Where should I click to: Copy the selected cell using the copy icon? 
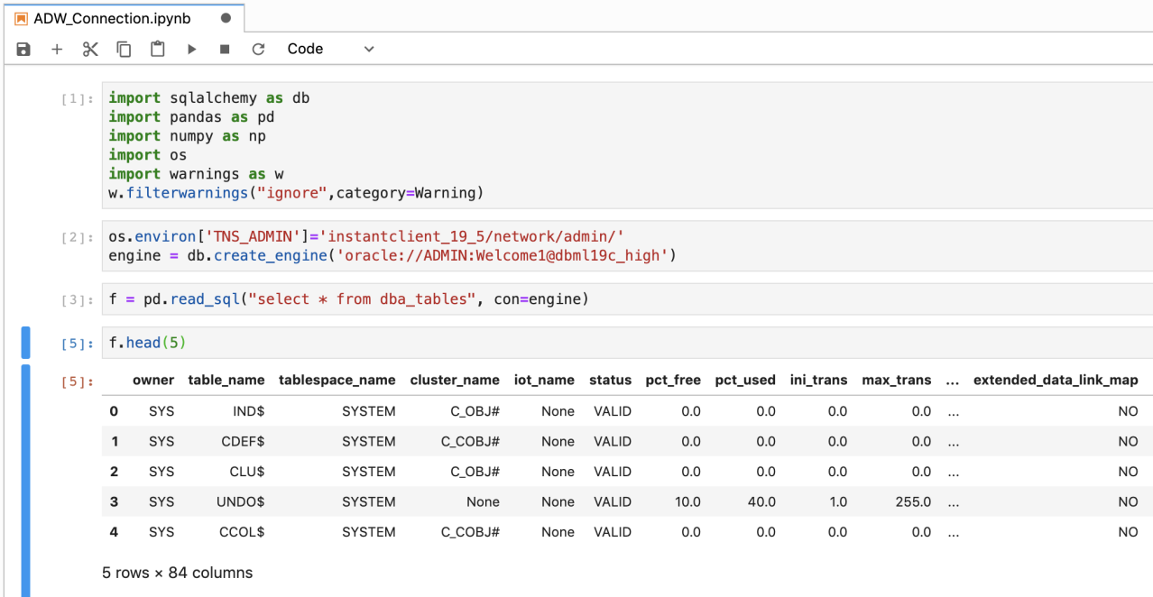124,50
